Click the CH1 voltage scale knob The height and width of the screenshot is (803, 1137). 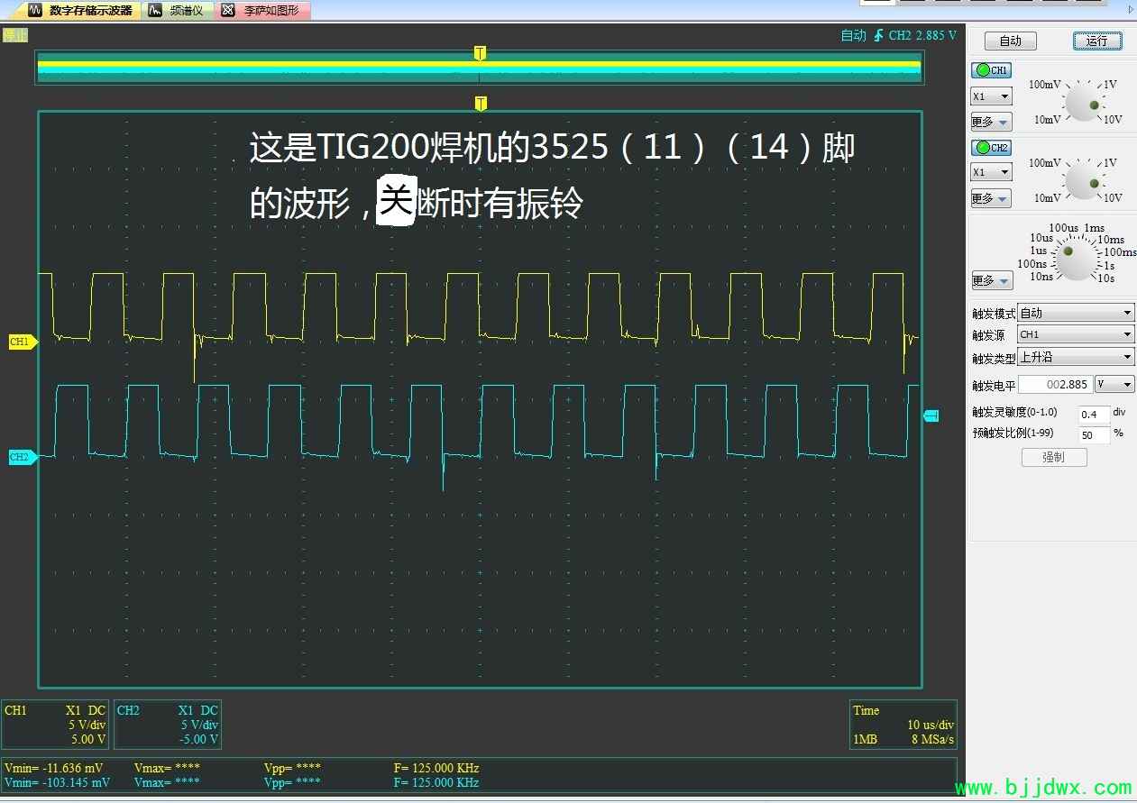pos(1082,103)
